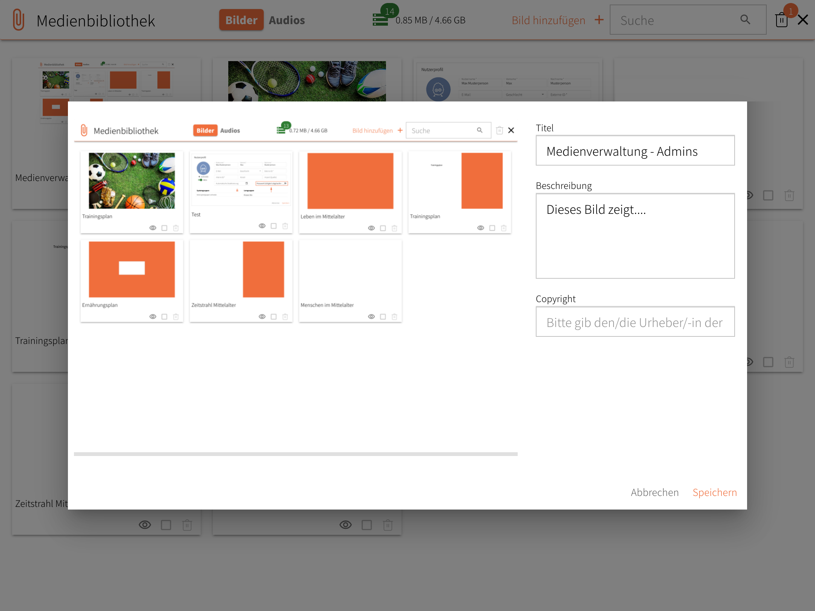The height and width of the screenshot is (611, 815).
Task: Tick checkbox on the Trainingsplan row's rightmost card
Action: click(x=768, y=362)
